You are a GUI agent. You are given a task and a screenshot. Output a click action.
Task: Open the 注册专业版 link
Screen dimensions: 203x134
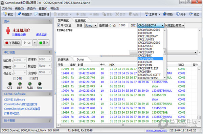pyautogui.click(x=19, y=35)
